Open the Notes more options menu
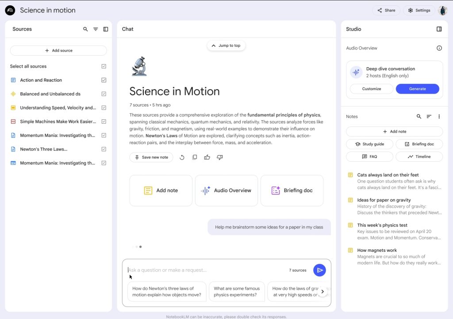Image resolution: width=453 pixels, height=319 pixels. [x=439, y=117]
